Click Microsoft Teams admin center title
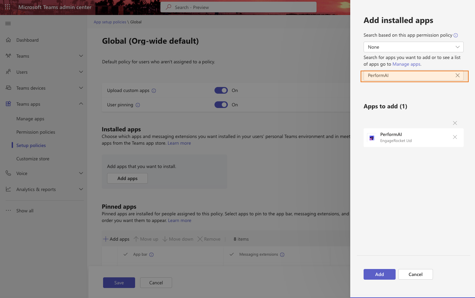 tap(55, 7)
